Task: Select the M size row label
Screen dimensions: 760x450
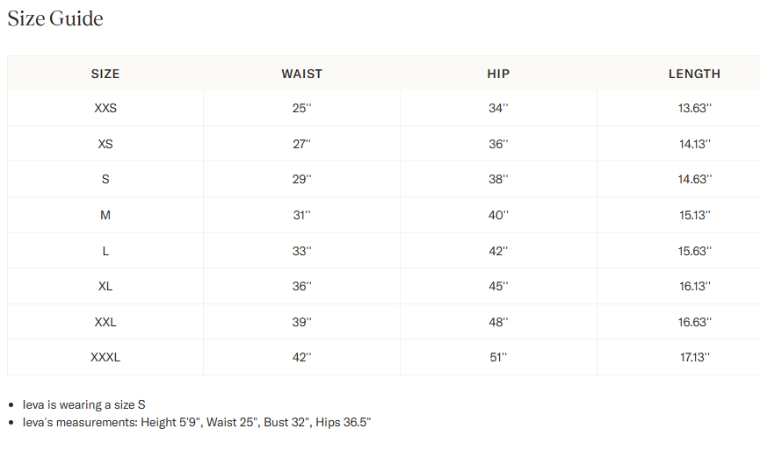Action: point(105,215)
